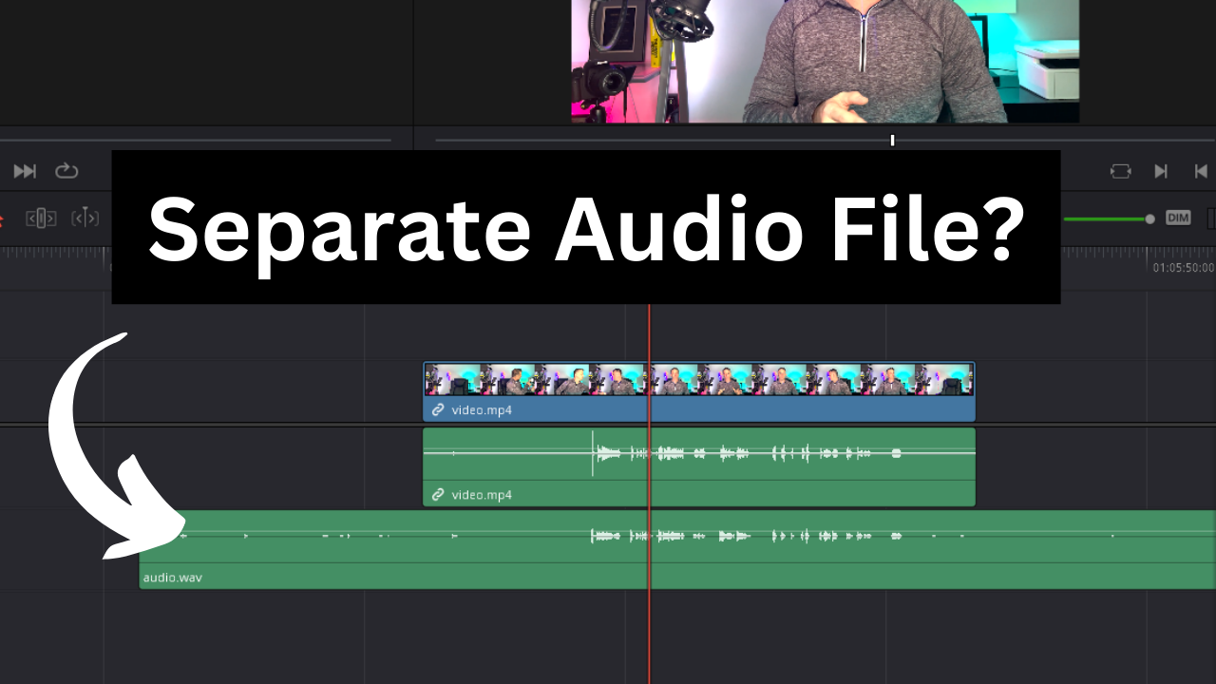Click link icon on video.mp4 audio clip
The height and width of the screenshot is (684, 1216).
click(x=438, y=495)
